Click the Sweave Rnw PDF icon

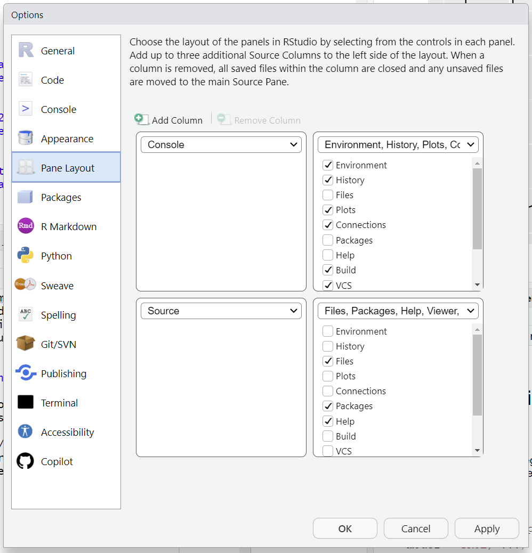(x=26, y=284)
